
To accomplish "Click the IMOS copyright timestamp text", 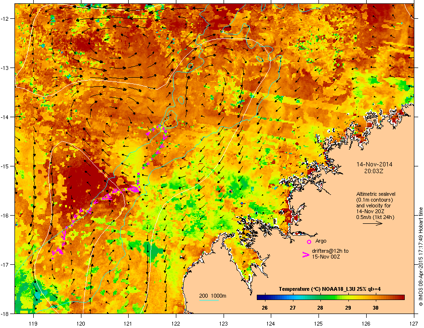I will tap(421, 256).
